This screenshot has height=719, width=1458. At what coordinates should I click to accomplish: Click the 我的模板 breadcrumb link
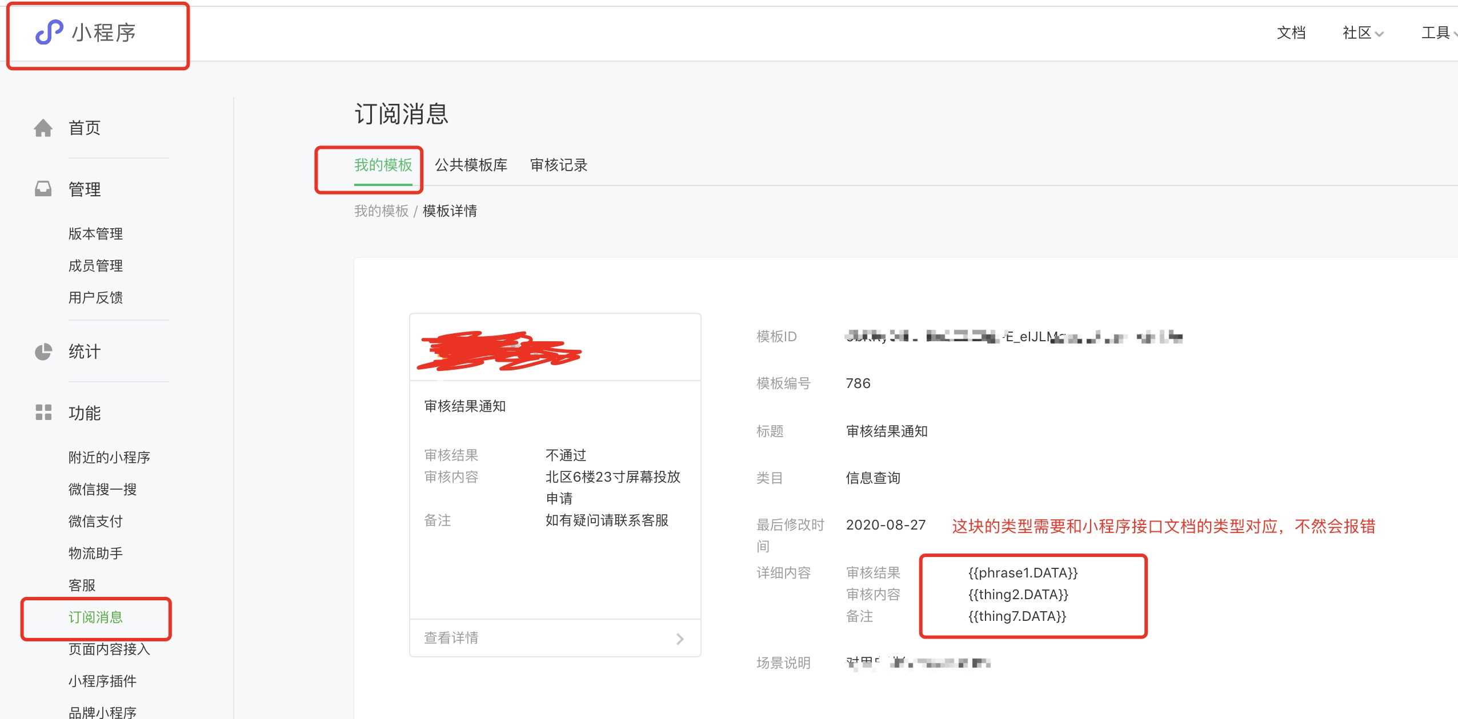coord(382,211)
